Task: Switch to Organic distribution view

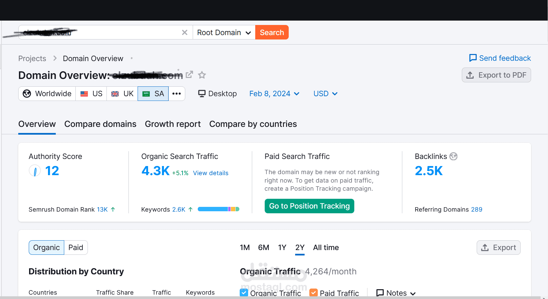Action: pyautogui.click(x=46, y=247)
